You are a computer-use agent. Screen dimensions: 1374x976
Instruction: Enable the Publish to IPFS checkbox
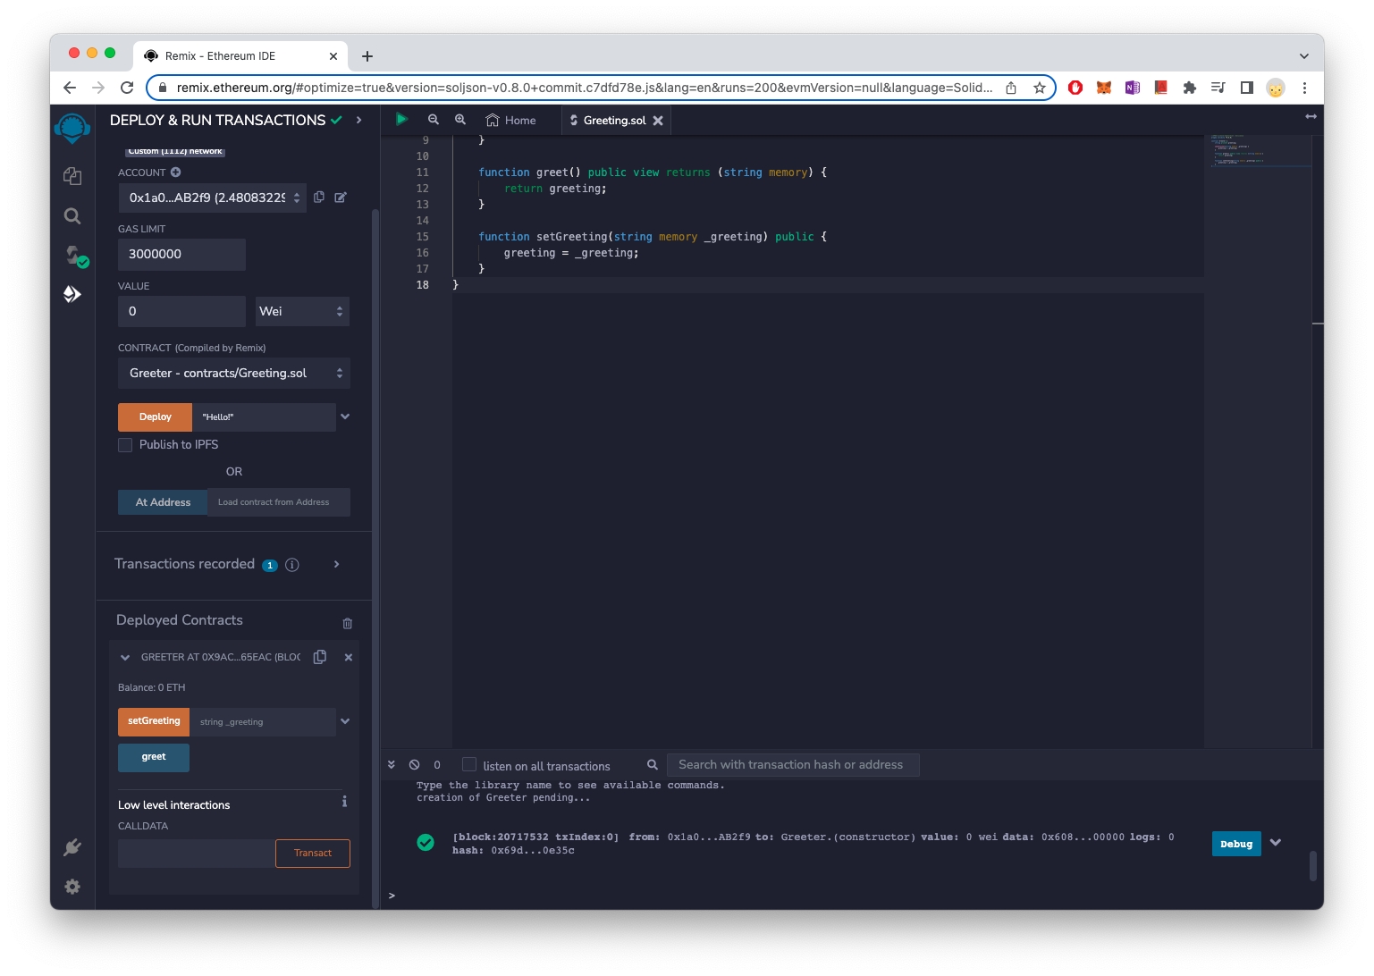(x=126, y=445)
